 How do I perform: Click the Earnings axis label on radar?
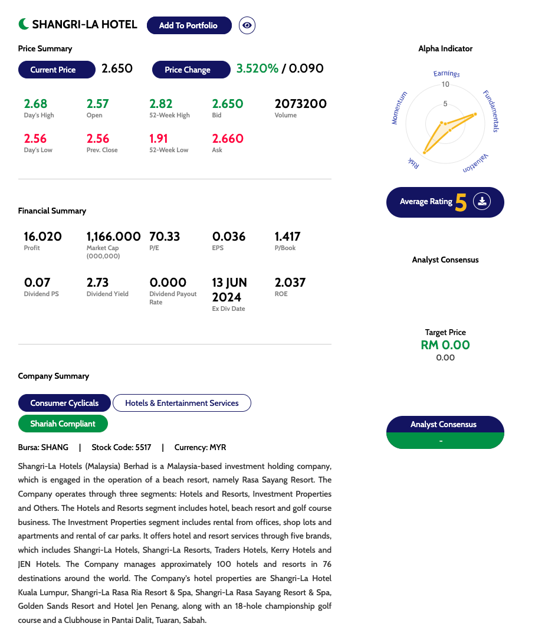[x=447, y=74]
